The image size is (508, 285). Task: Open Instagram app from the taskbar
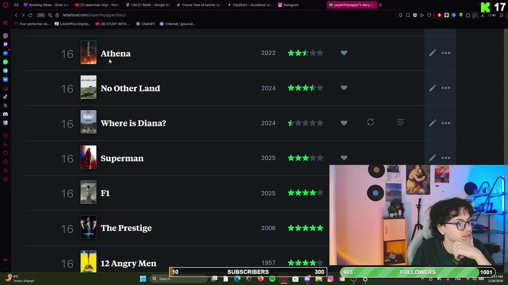click(x=330, y=279)
